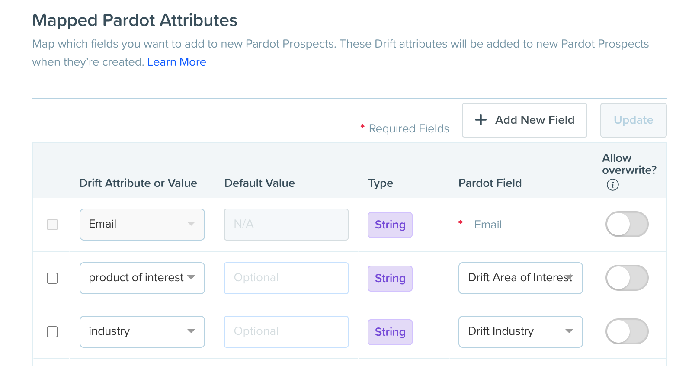
Task: Toggle overwrite for Drift Industry field
Action: pos(627,331)
